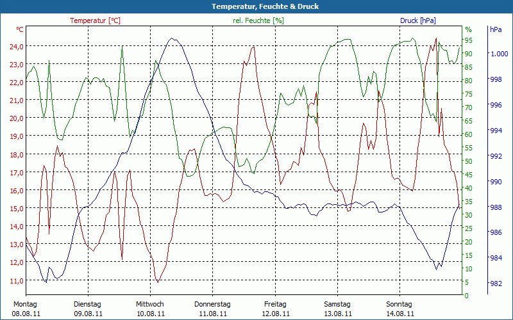Click the '24,0' temperature axis value
Image resolution: width=513 pixels, height=320 pixels.
tap(17, 47)
